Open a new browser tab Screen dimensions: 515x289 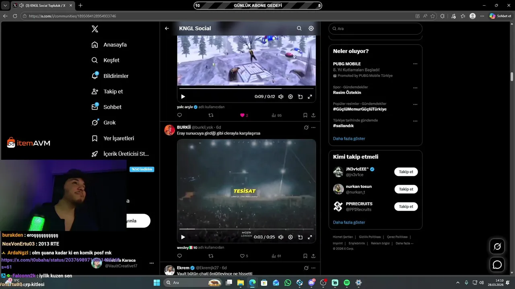[80, 6]
